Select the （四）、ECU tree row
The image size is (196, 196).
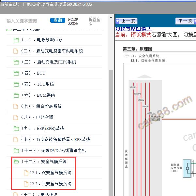point(54,73)
